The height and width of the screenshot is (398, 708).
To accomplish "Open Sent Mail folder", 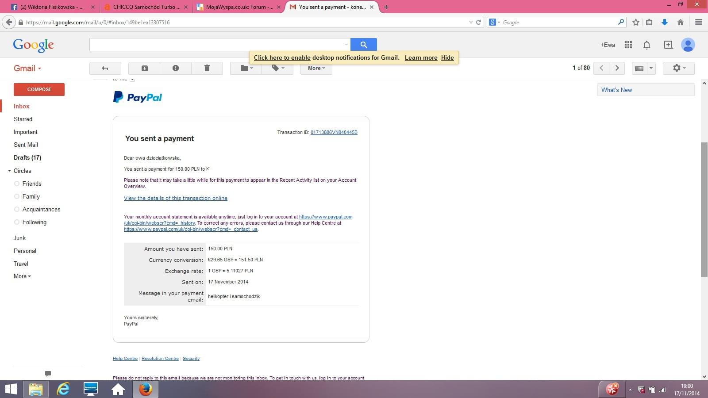I will pyautogui.click(x=26, y=145).
